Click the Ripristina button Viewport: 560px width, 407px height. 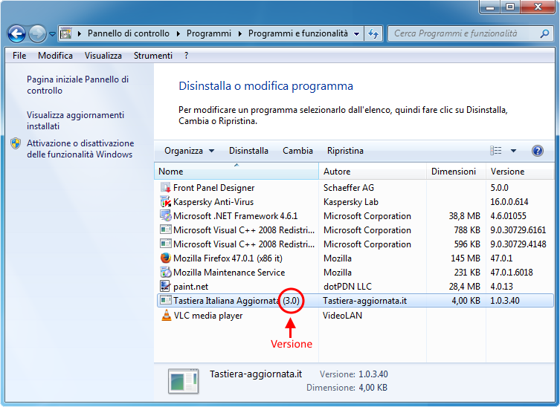pyautogui.click(x=345, y=151)
